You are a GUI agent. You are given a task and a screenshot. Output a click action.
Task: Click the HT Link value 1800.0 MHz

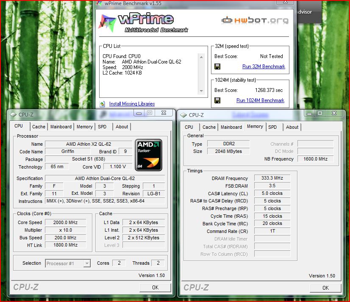click(65, 245)
